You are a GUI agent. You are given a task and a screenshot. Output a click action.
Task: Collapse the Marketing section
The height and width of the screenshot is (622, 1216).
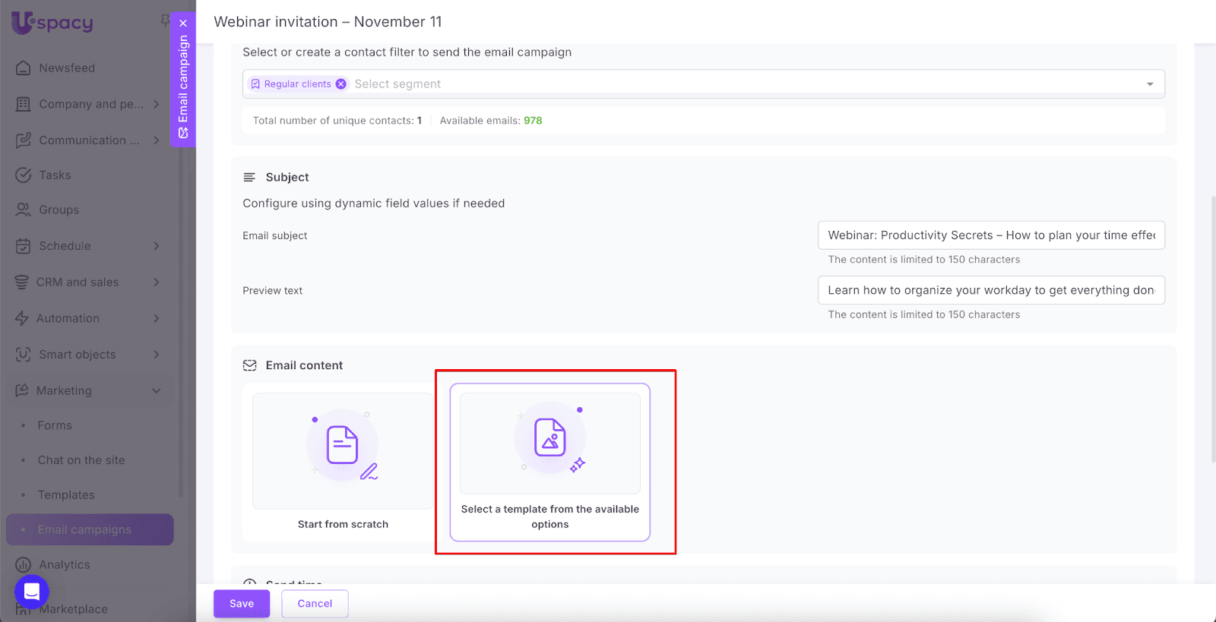(157, 391)
